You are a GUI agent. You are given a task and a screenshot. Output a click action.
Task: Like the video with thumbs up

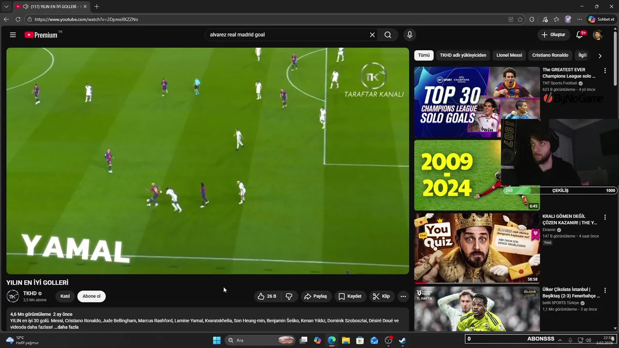click(x=267, y=296)
